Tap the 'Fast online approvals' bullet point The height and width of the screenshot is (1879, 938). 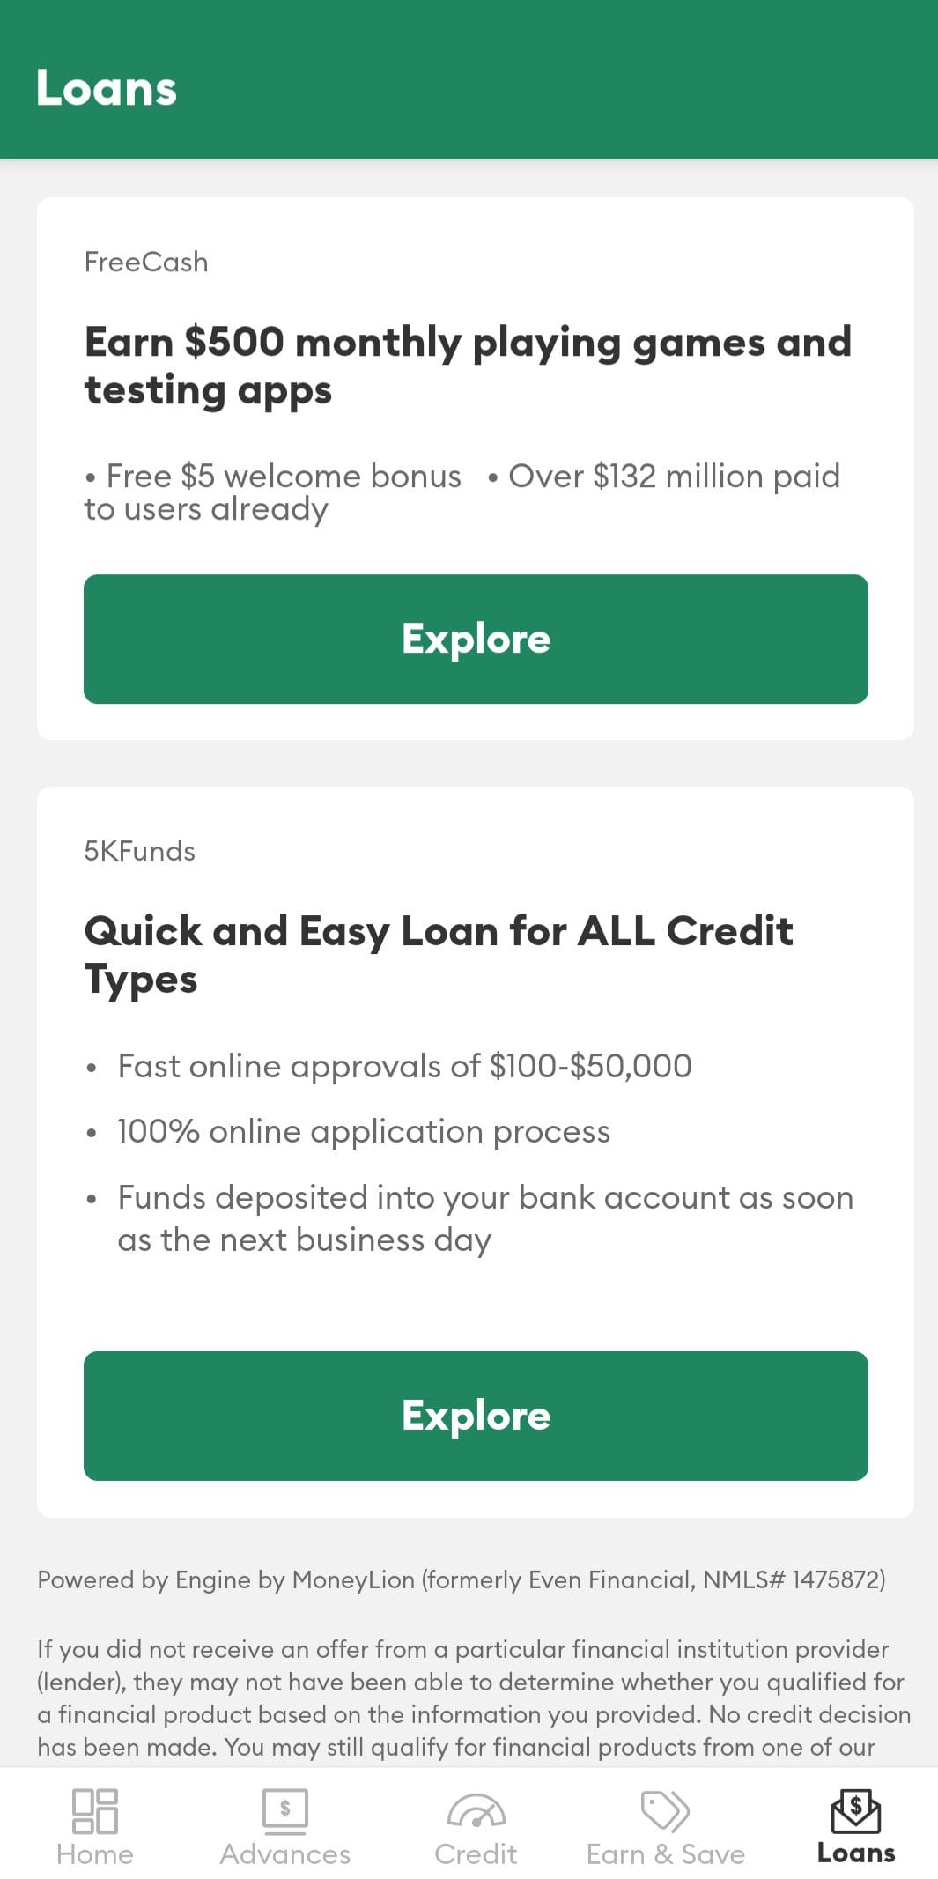pos(404,1066)
